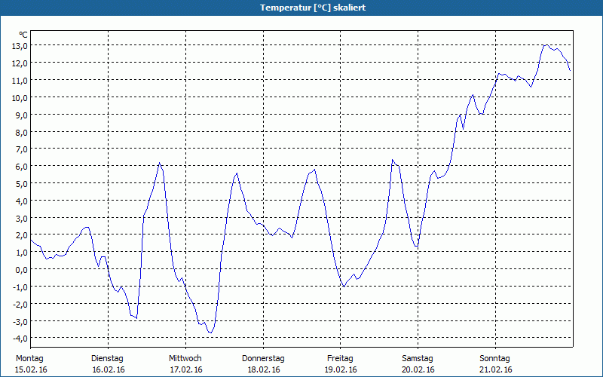Screen dimensions: 603x377
Task: Click the °C unit label above the y-axis
Action: point(23,35)
